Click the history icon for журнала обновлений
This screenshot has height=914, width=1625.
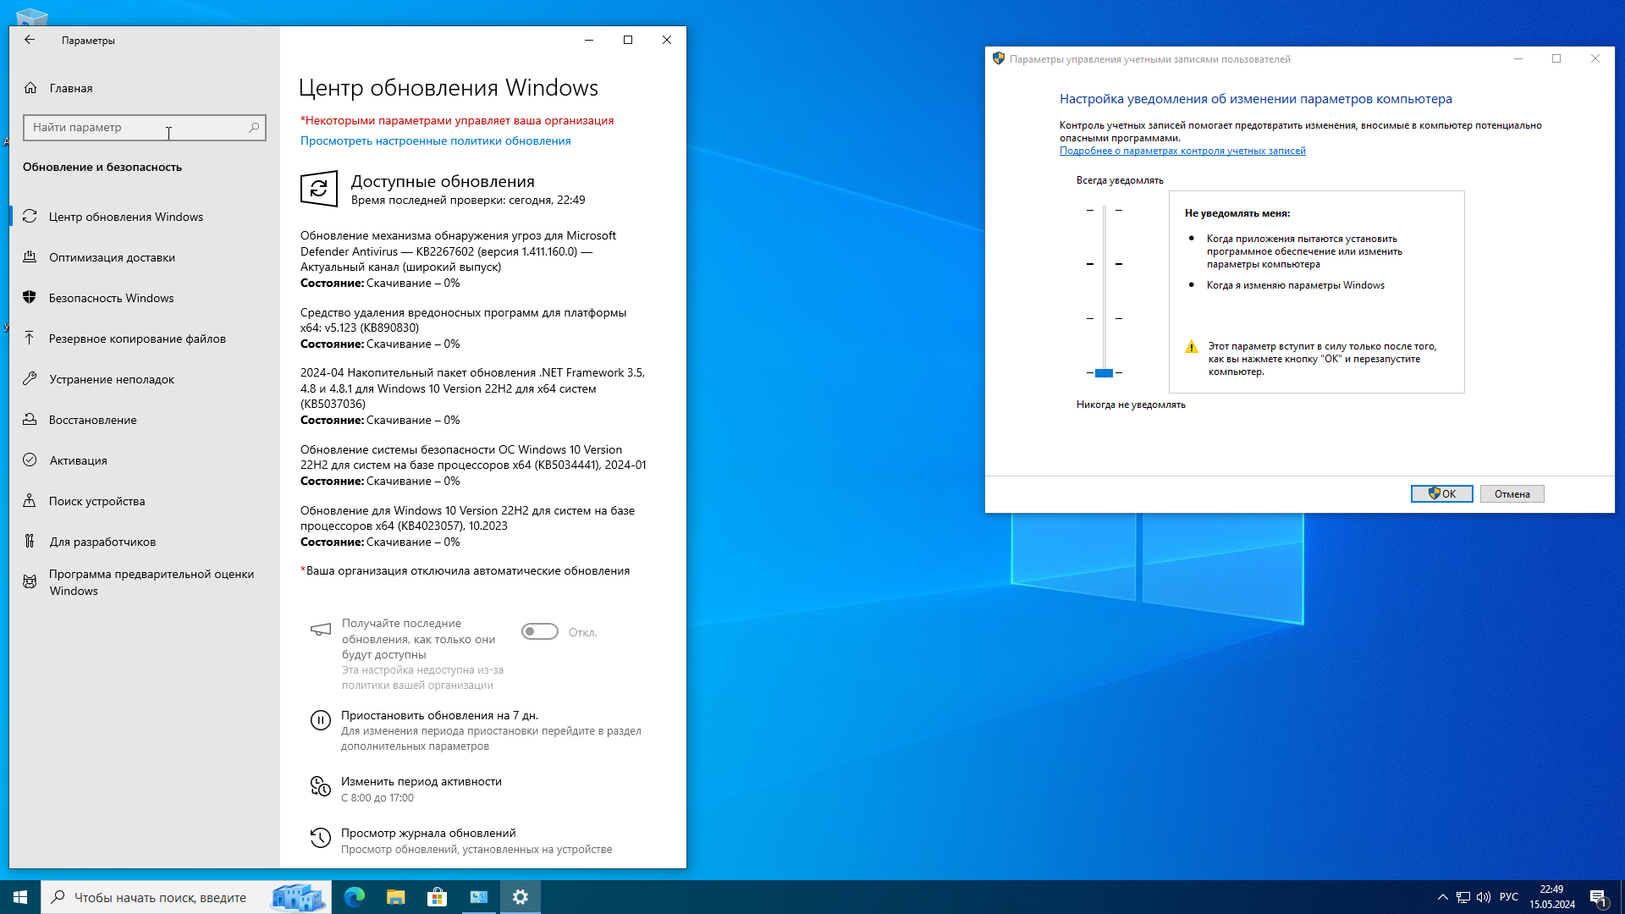[321, 838]
